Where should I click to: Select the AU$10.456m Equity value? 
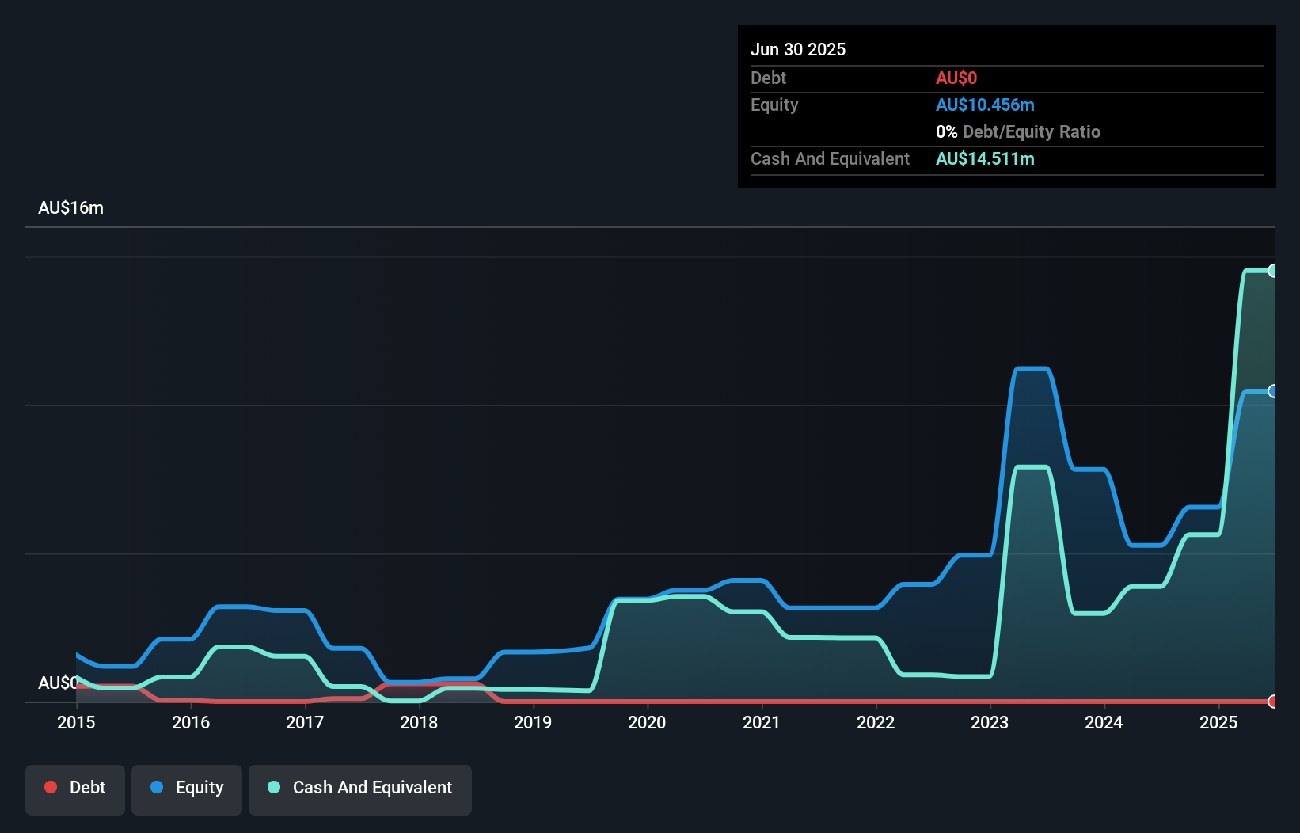pos(985,105)
